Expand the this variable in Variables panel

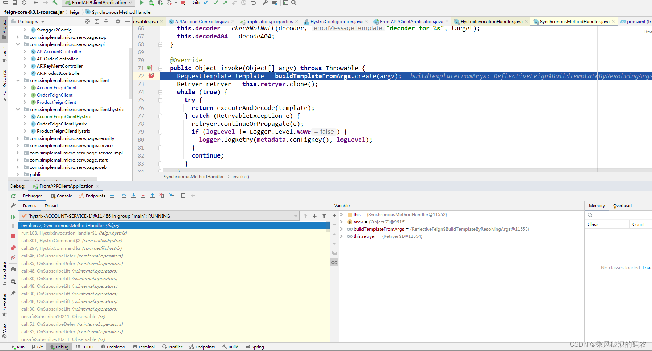342,214
